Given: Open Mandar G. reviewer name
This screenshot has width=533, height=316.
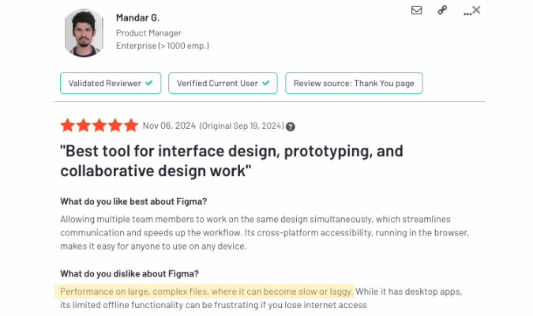Looking at the screenshot, I should [137, 17].
